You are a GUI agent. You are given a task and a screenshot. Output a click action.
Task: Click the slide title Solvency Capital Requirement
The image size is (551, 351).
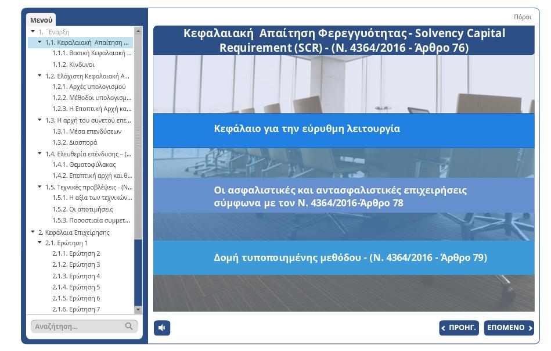(x=344, y=41)
